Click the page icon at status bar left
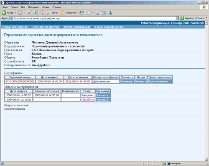 pos(3,163)
